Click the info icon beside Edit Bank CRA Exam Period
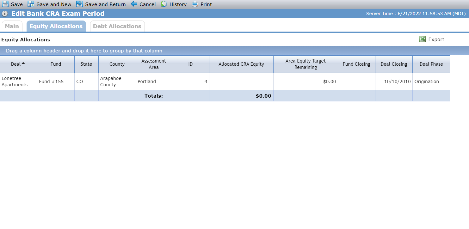The image size is (469, 229). pyautogui.click(x=5, y=14)
